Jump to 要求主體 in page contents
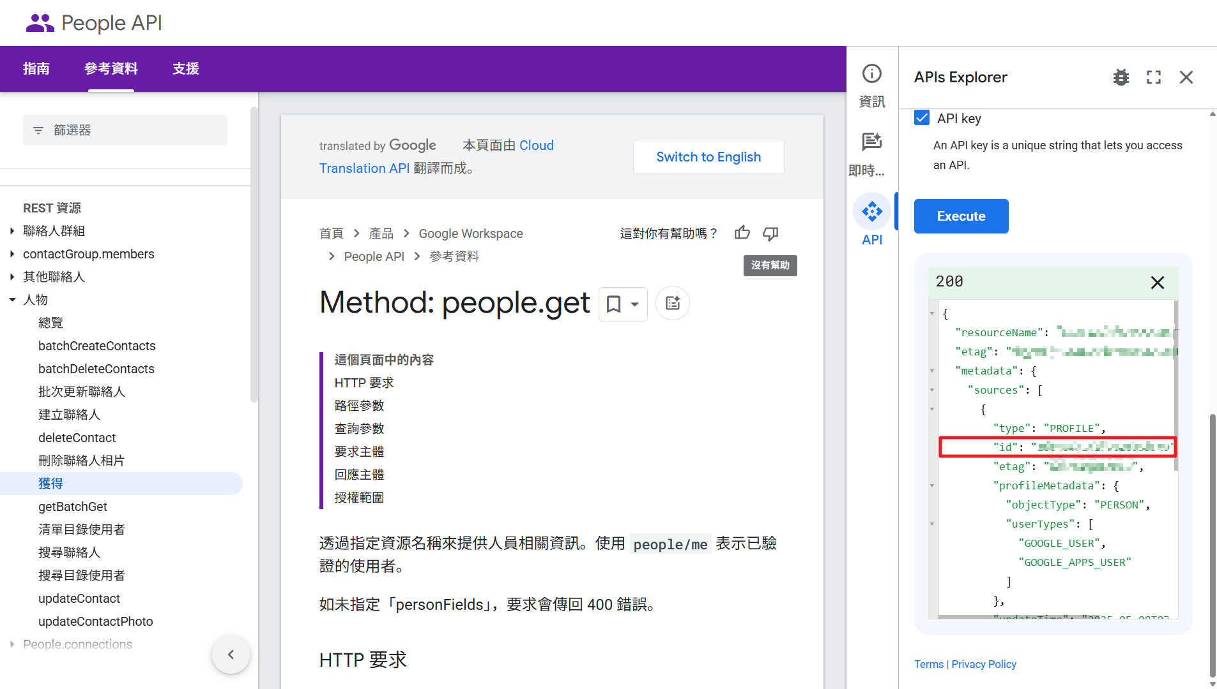 (x=360, y=452)
